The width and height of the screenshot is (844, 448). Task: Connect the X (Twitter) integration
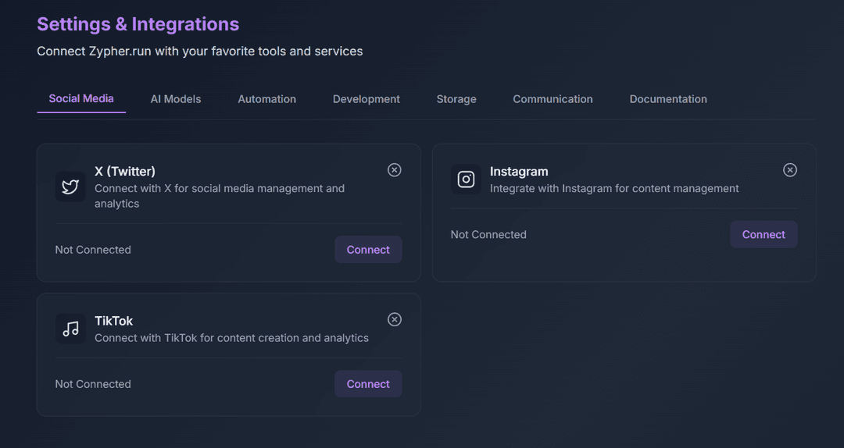pos(368,250)
